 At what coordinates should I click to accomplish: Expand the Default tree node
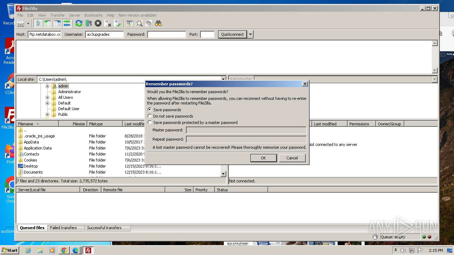tap(47, 103)
